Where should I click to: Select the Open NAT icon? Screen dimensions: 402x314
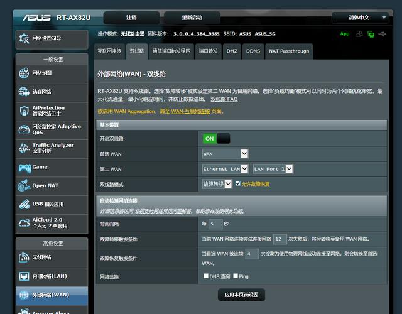[x=24, y=186]
